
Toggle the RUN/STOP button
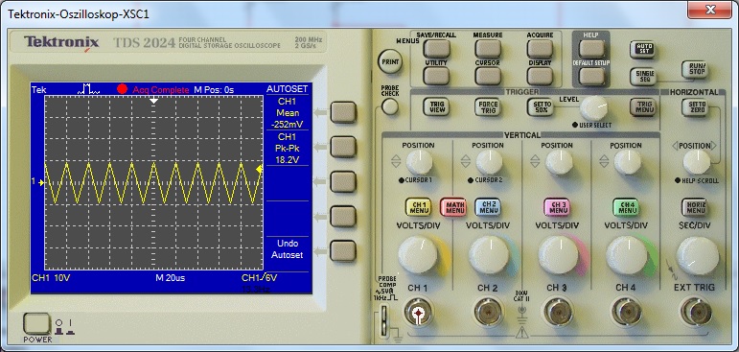tap(696, 70)
